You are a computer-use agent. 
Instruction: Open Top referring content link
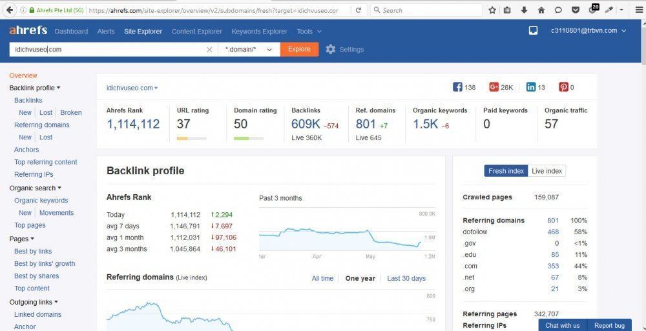coord(46,162)
